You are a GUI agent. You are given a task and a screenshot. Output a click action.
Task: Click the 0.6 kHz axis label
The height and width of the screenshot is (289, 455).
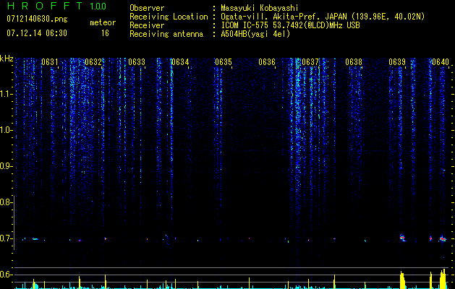tap(6, 275)
